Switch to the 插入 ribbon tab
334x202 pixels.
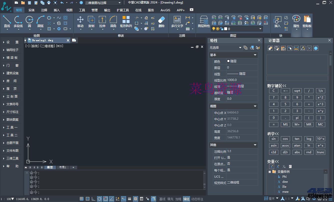click(x=56, y=10)
